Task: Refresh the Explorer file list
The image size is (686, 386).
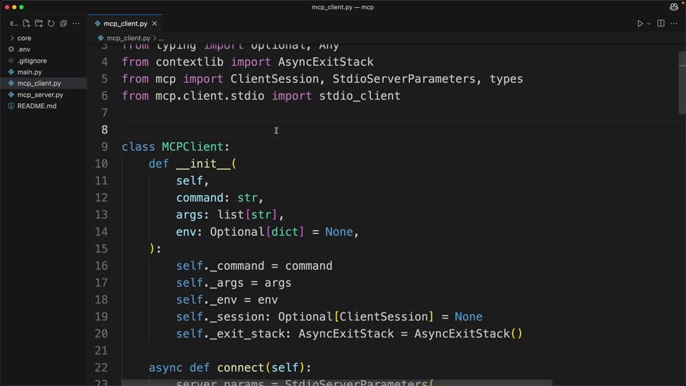Action: [x=51, y=23]
